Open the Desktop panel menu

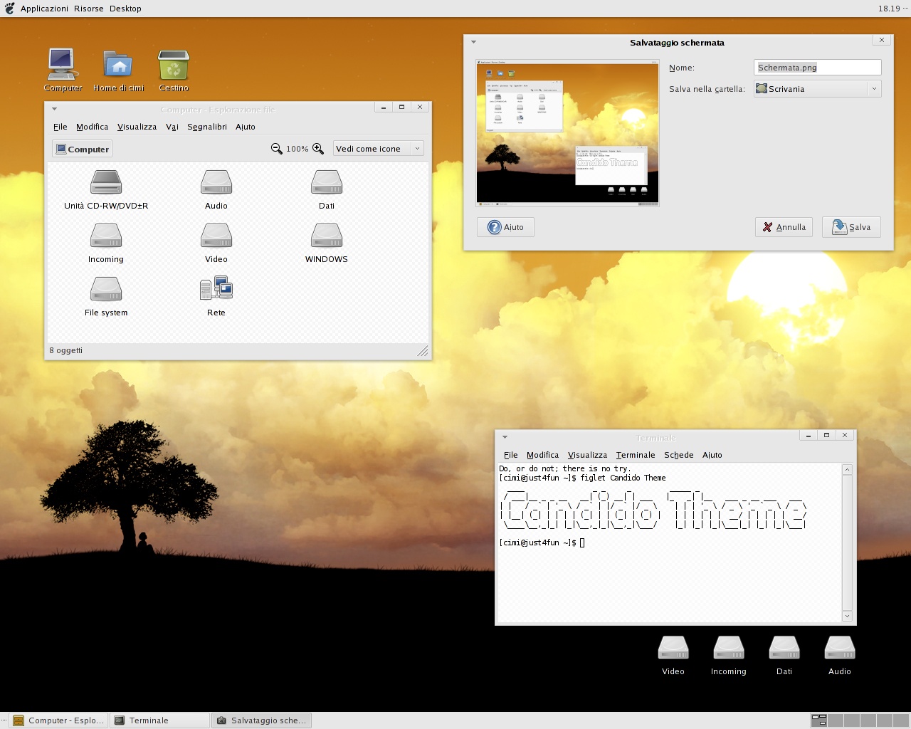125,9
